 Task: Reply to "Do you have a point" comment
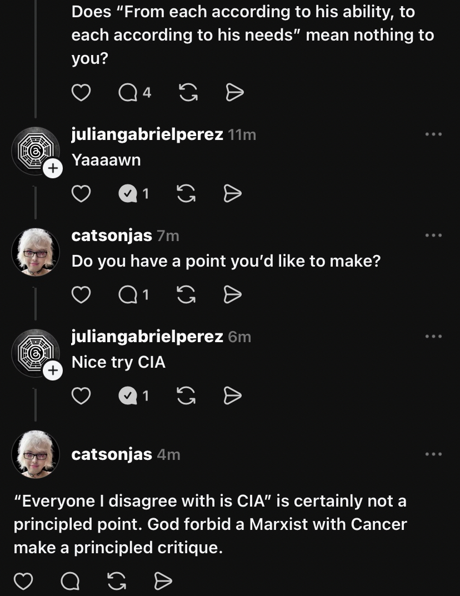pyautogui.click(x=128, y=295)
